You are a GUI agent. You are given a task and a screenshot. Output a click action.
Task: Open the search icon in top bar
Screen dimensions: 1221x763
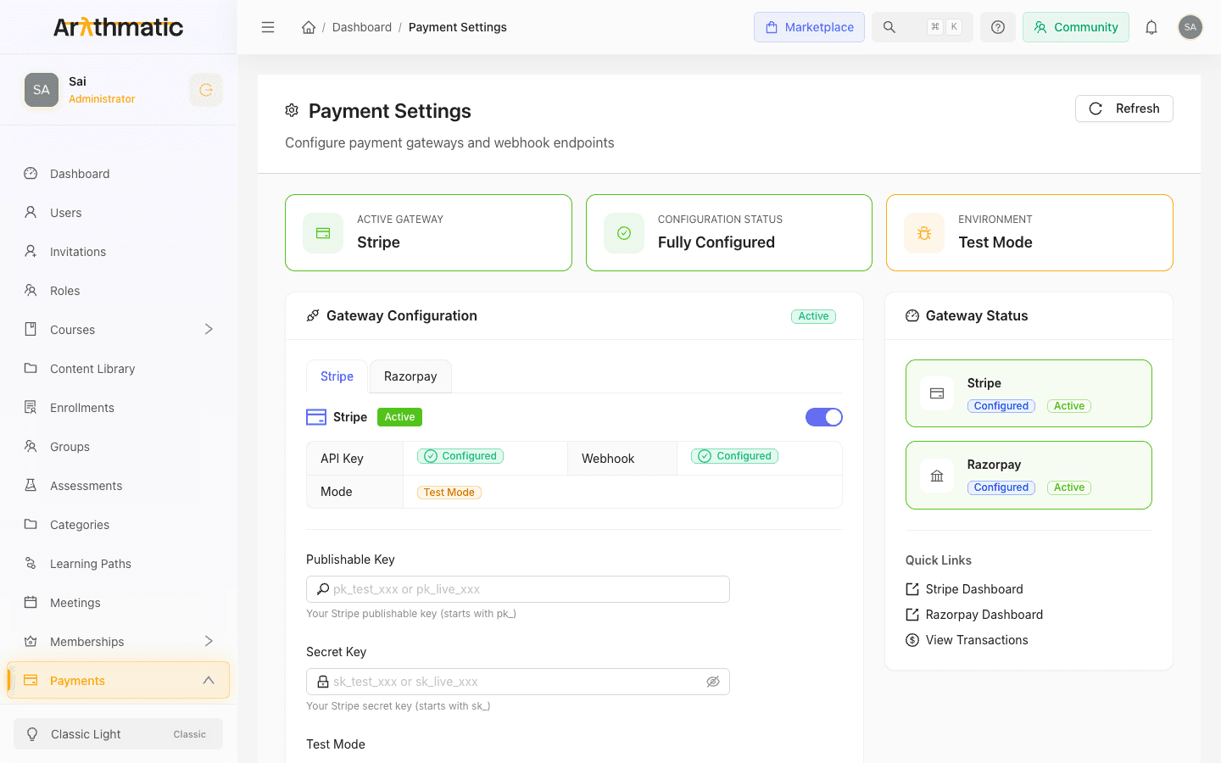coord(889,27)
